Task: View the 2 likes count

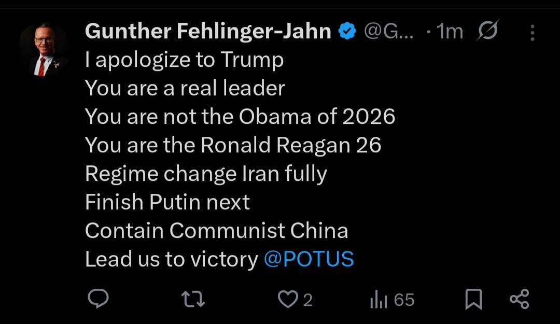Action: [x=307, y=300]
